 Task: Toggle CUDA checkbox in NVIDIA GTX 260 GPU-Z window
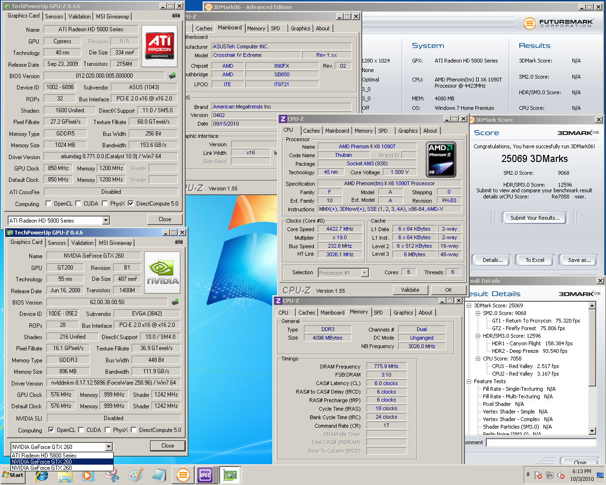pyautogui.click(x=81, y=430)
